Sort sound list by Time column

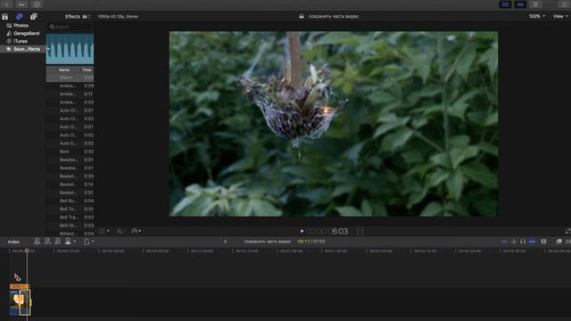(x=87, y=70)
